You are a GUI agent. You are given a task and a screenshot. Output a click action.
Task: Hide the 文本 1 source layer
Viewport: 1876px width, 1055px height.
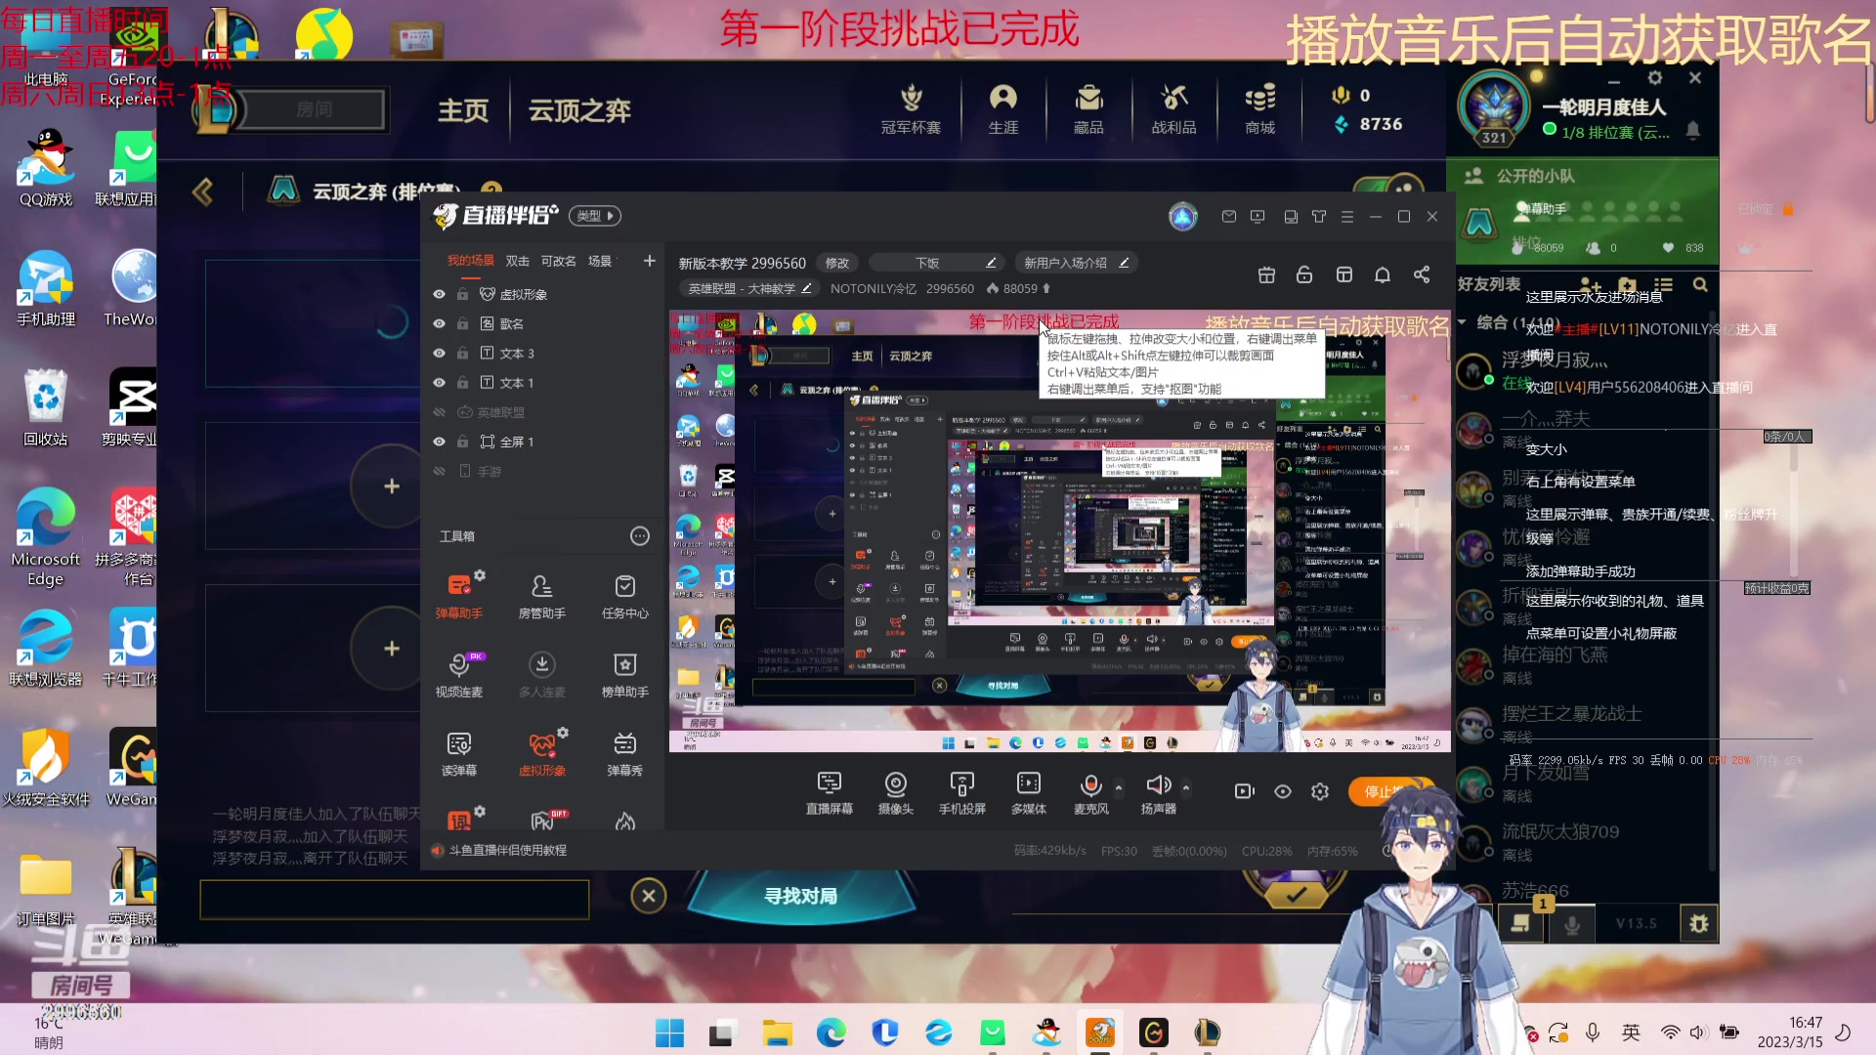point(439,382)
